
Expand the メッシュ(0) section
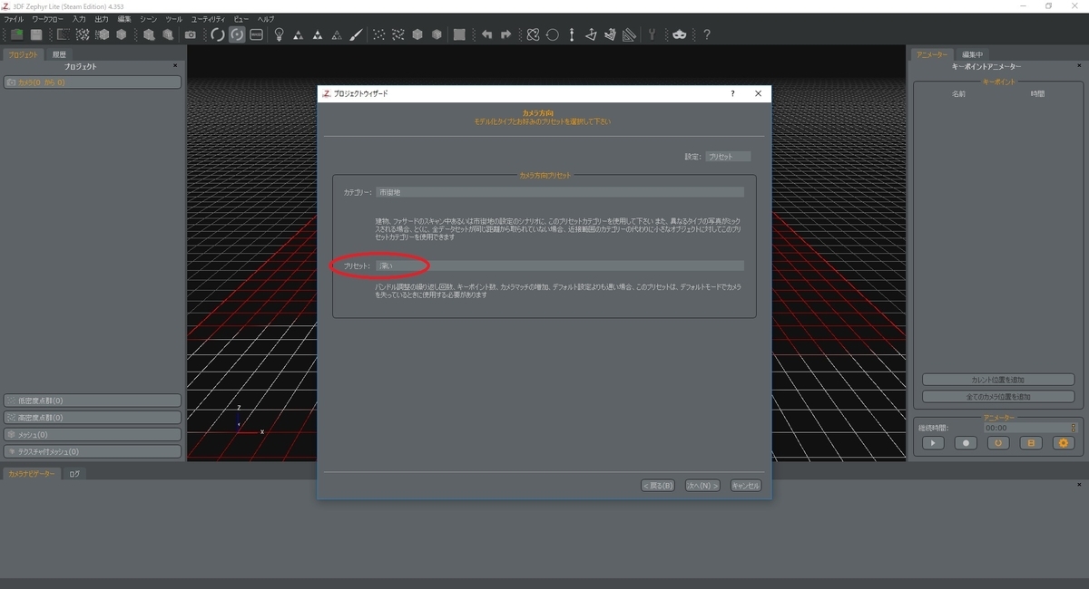point(93,434)
